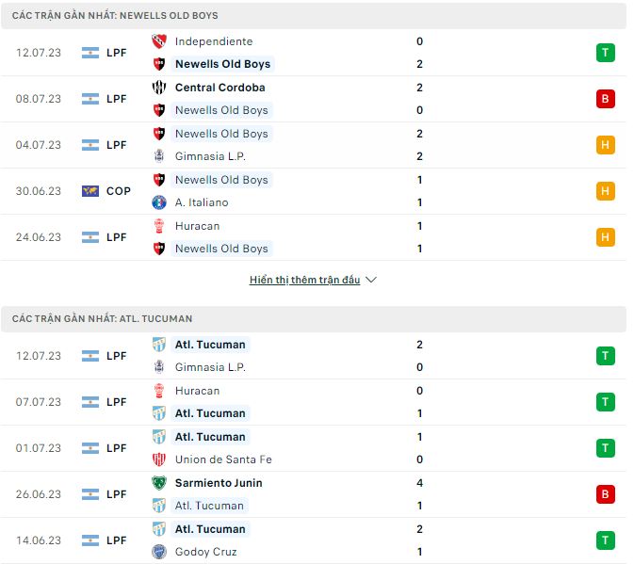
Task: Click the Godoy Cruz team crest
Action: click(x=158, y=552)
